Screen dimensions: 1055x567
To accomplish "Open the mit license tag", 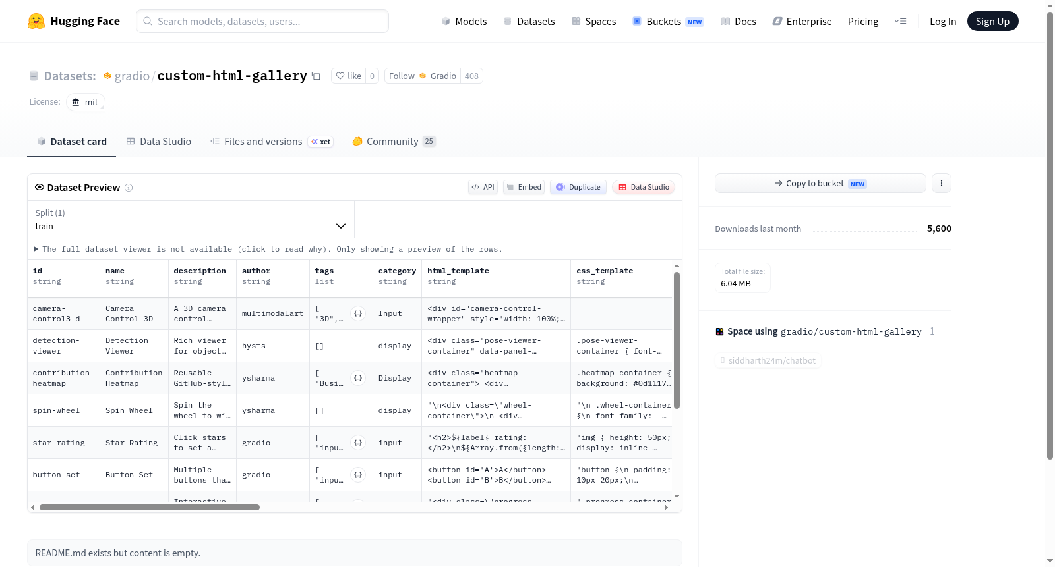I will [85, 102].
